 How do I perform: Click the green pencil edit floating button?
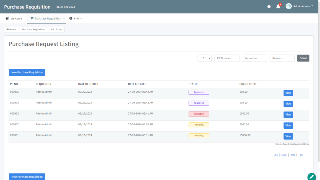(311, 177)
